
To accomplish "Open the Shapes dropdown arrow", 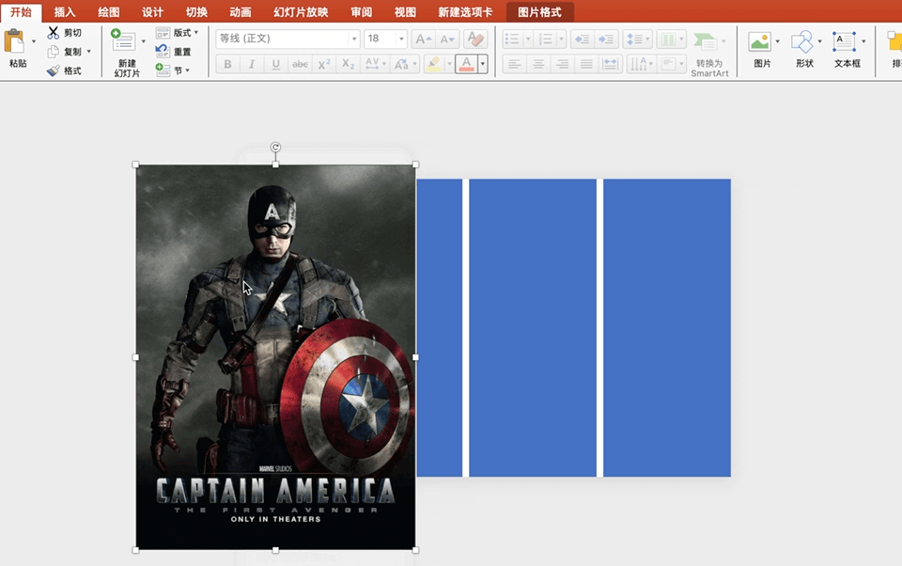I will click(819, 41).
